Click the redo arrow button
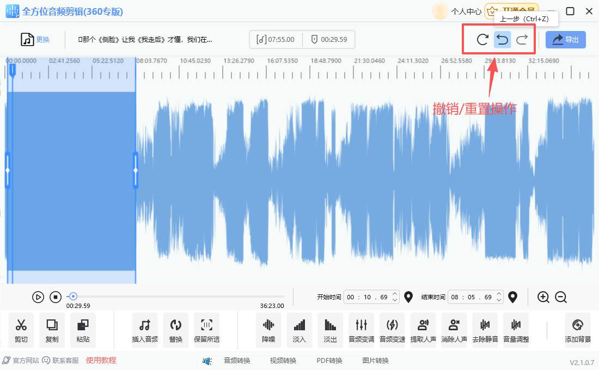 coord(522,39)
